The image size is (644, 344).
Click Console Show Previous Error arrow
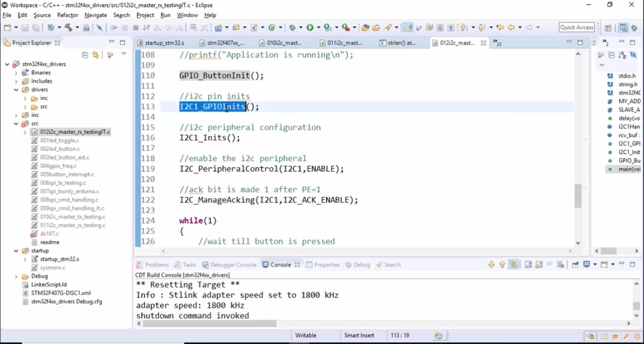[502, 265]
